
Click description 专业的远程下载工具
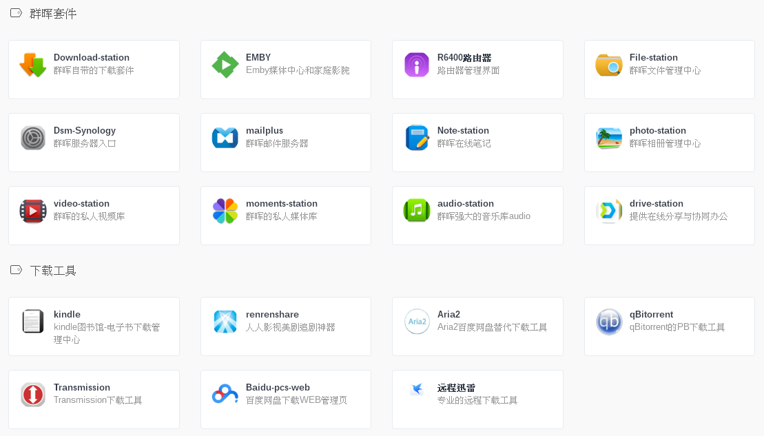[x=477, y=400]
